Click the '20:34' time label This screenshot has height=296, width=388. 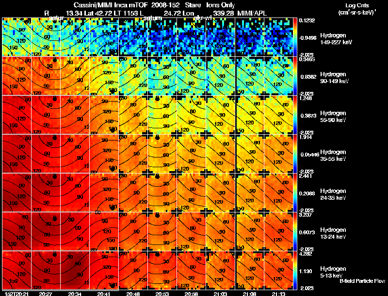coord(75,294)
